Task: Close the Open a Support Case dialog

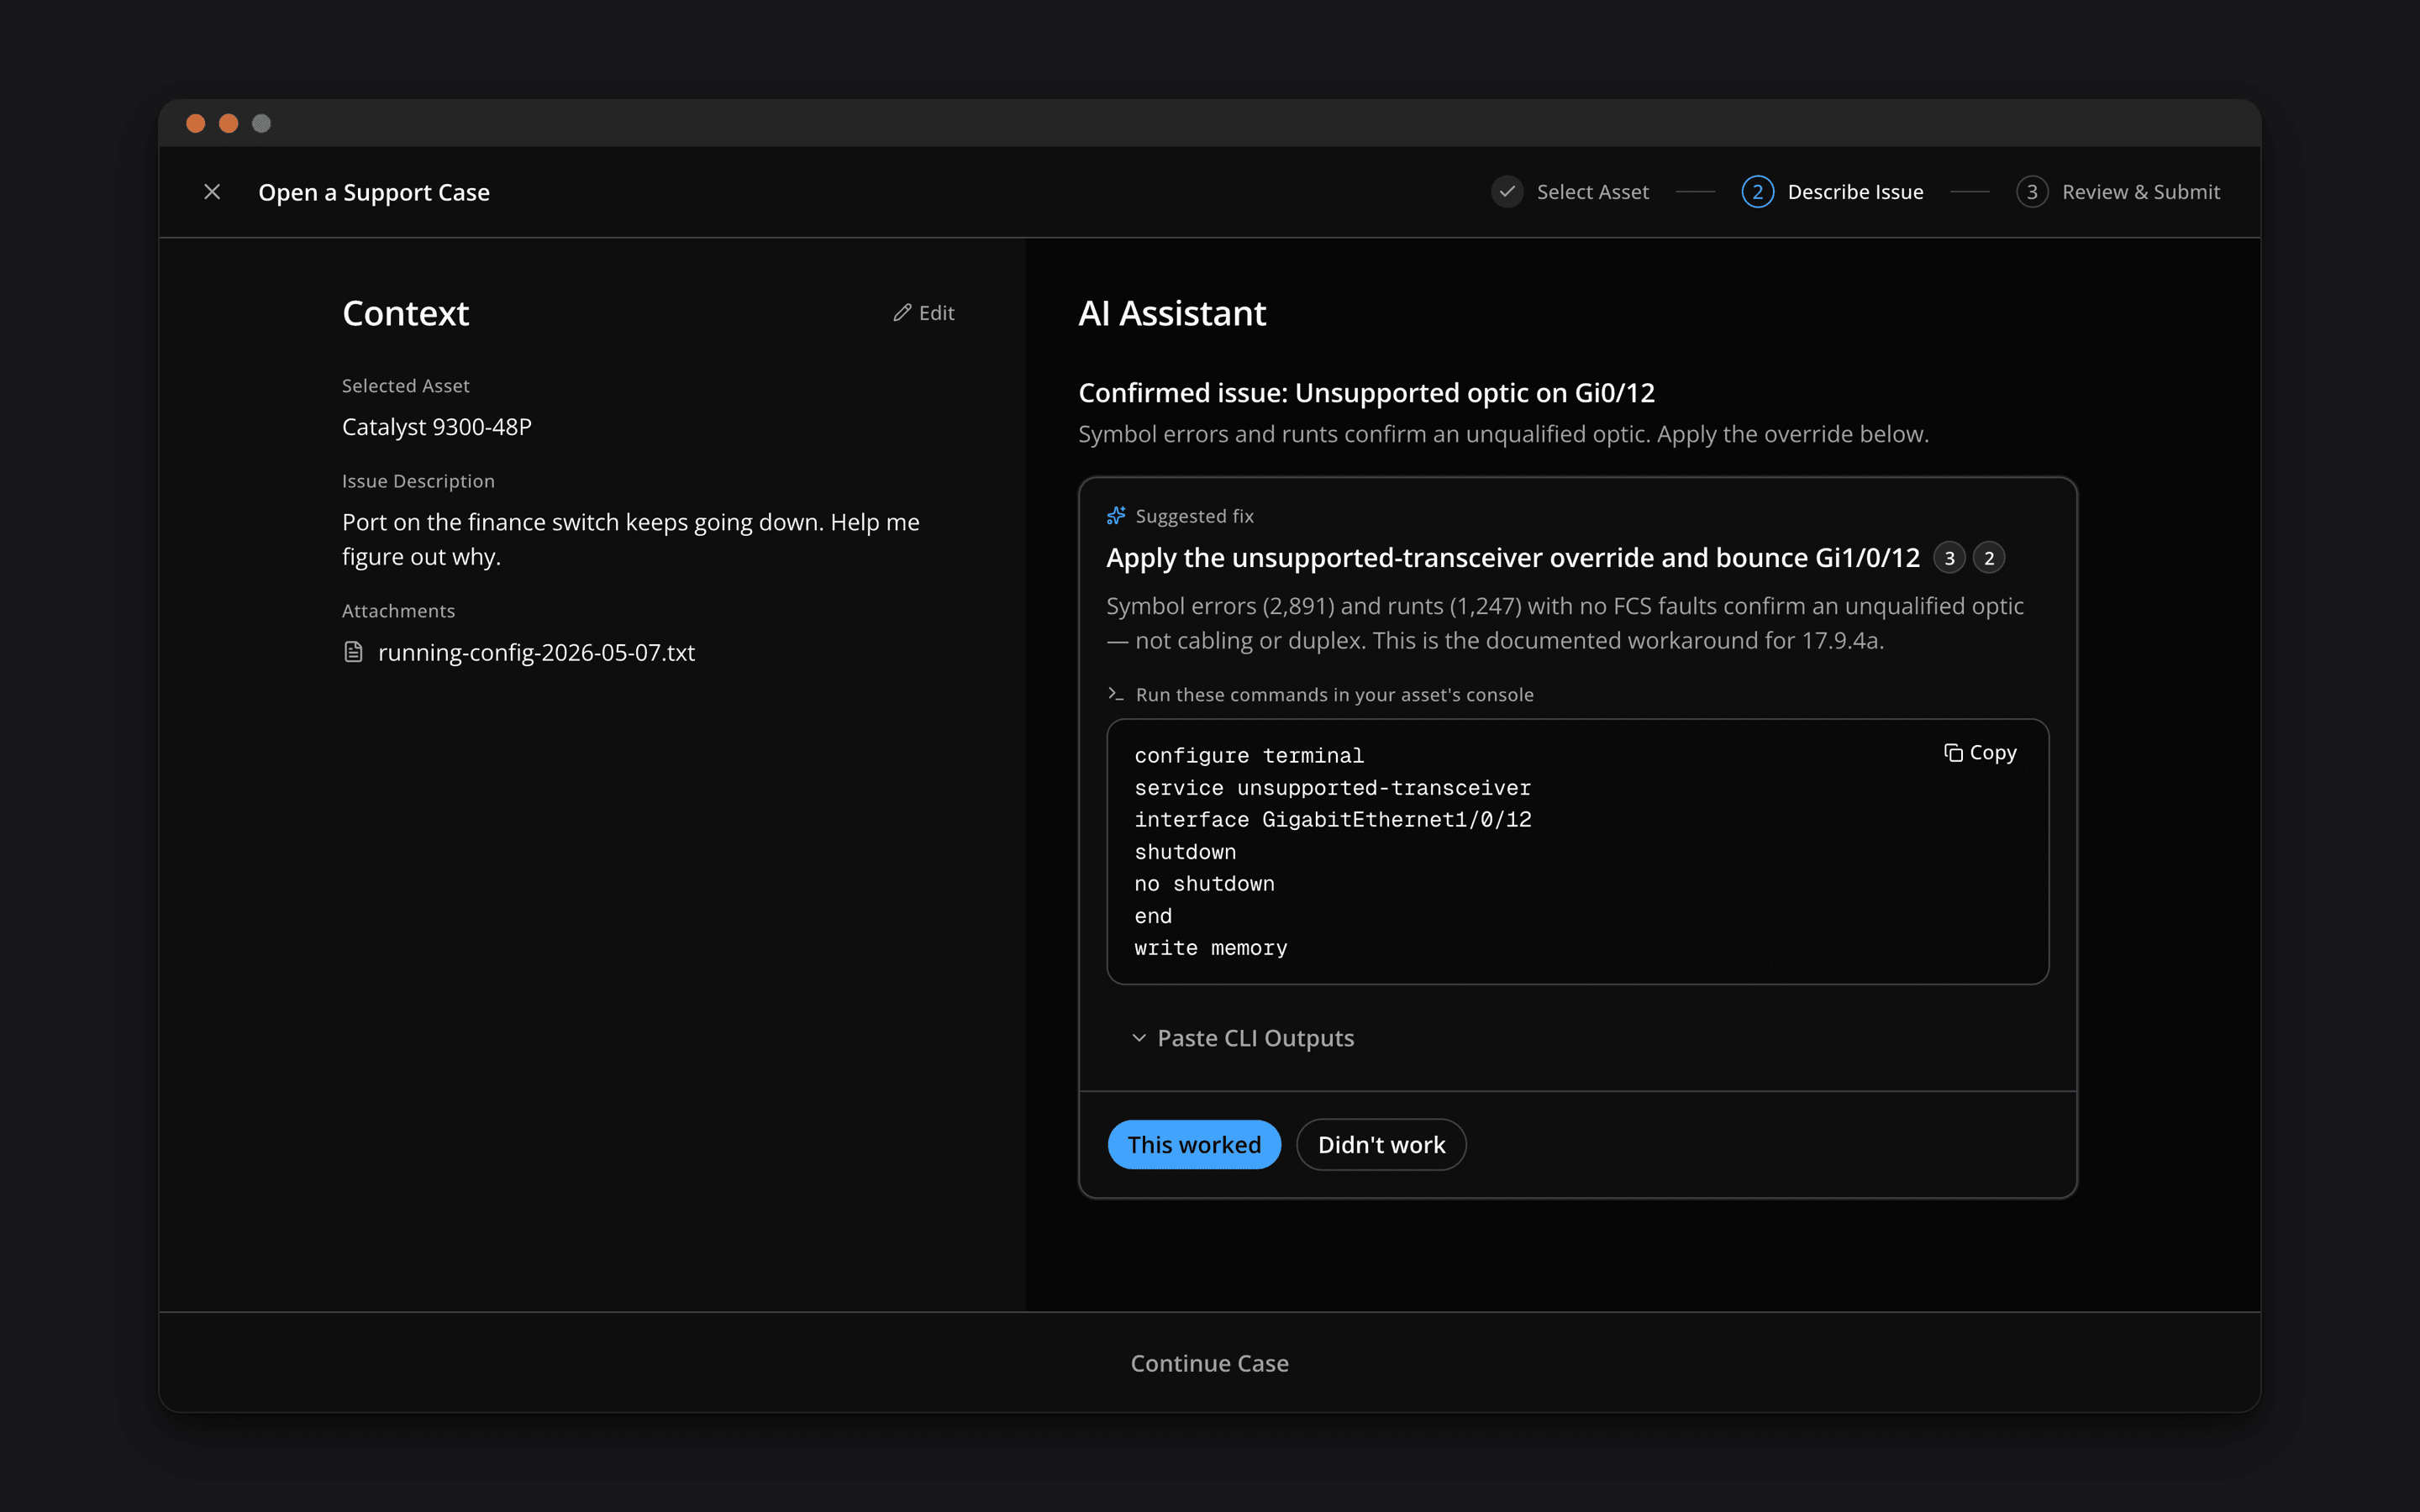Action: tap(212, 192)
